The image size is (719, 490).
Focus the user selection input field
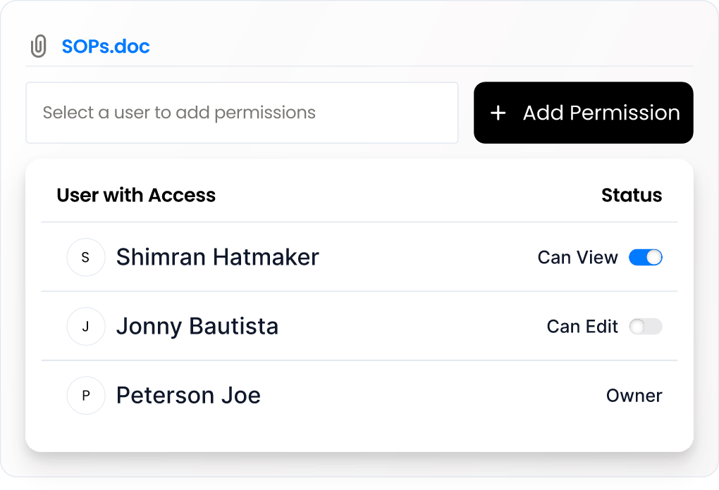[x=242, y=113]
